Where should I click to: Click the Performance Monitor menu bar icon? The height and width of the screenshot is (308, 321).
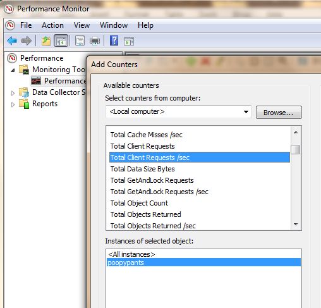point(10,25)
